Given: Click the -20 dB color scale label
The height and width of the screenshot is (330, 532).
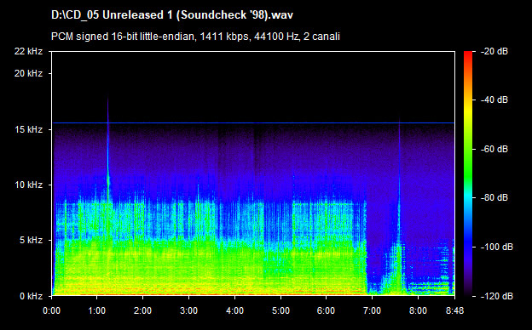Looking at the screenshot, I should pos(494,51).
